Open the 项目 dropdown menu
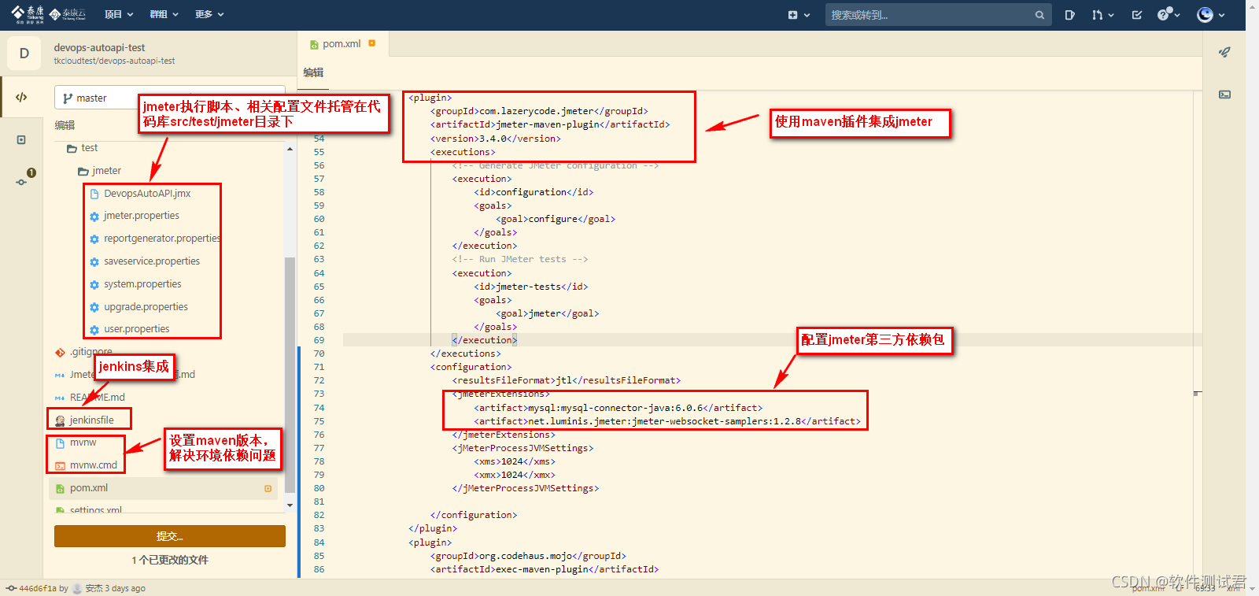Viewport: 1259px width, 596px height. click(119, 14)
